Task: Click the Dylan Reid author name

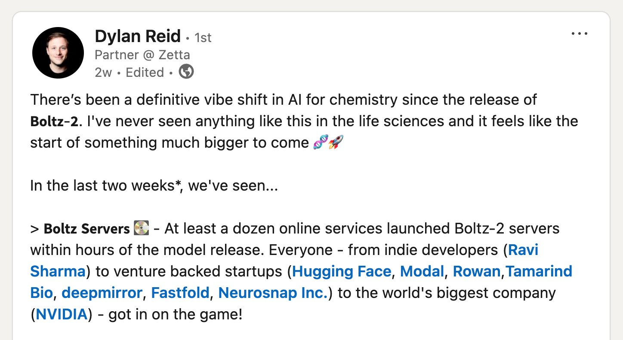Action: pyautogui.click(x=137, y=36)
